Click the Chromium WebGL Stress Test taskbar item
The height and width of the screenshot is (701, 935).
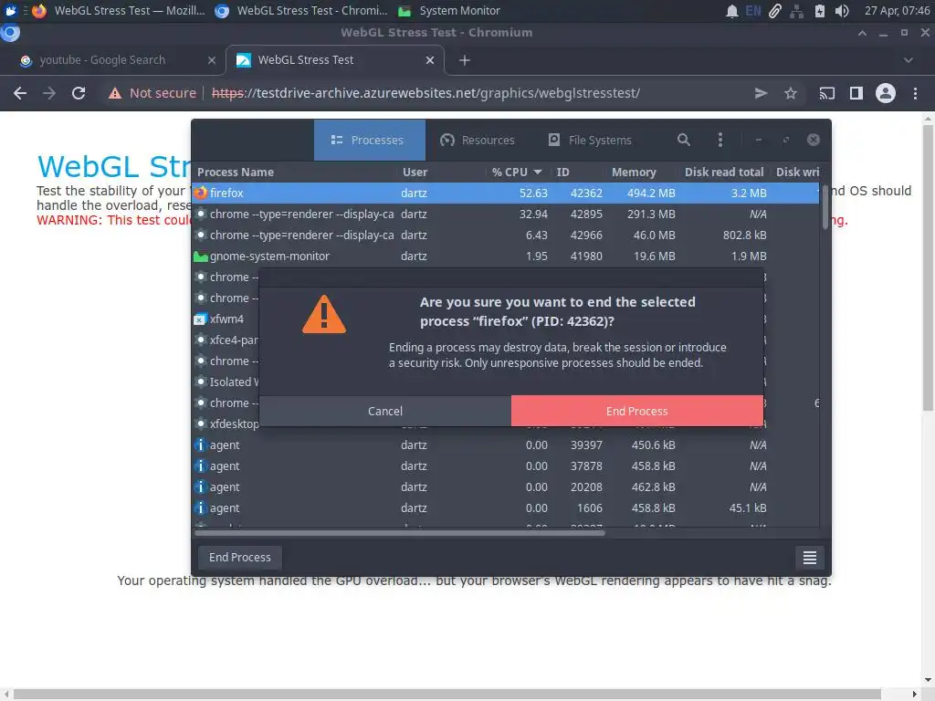coord(301,11)
